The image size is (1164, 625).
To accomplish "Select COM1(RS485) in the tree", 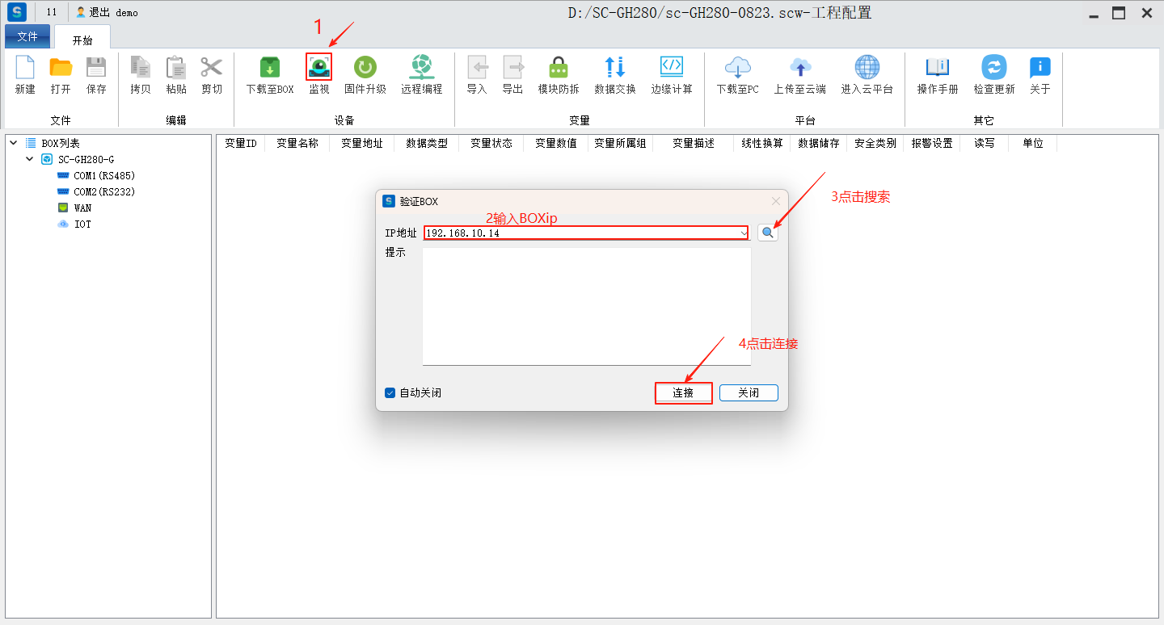I will pyautogui.click(x=104, y=175).
